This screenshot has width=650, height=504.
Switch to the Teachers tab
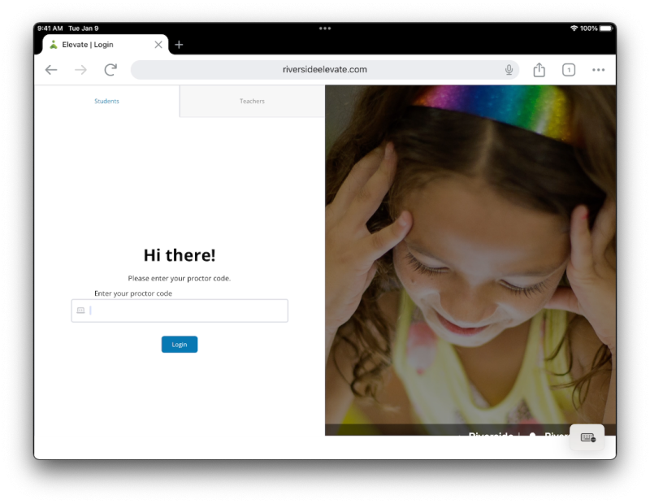[x=252, y=102]
